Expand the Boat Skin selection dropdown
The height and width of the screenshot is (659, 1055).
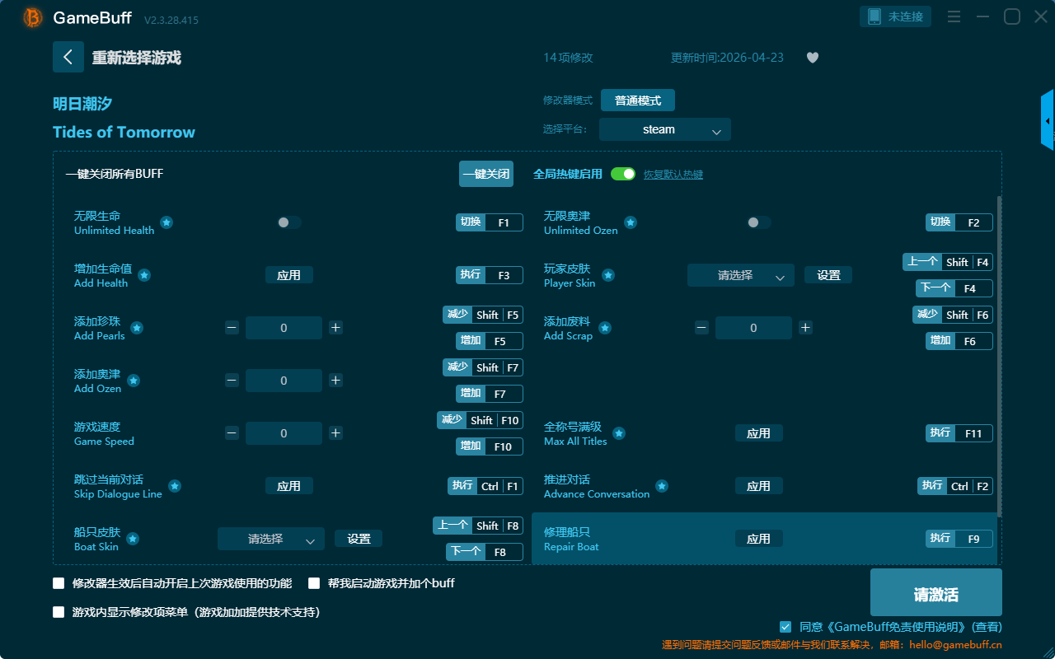pyautogui.click(x=271, y=539)
